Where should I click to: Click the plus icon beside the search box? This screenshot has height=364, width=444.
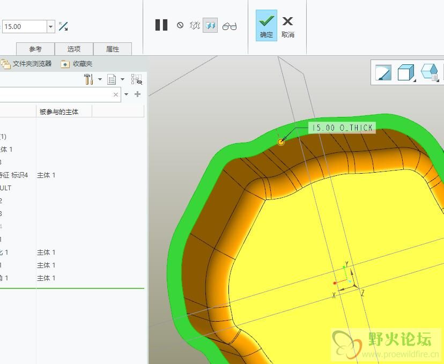(138, 94)
